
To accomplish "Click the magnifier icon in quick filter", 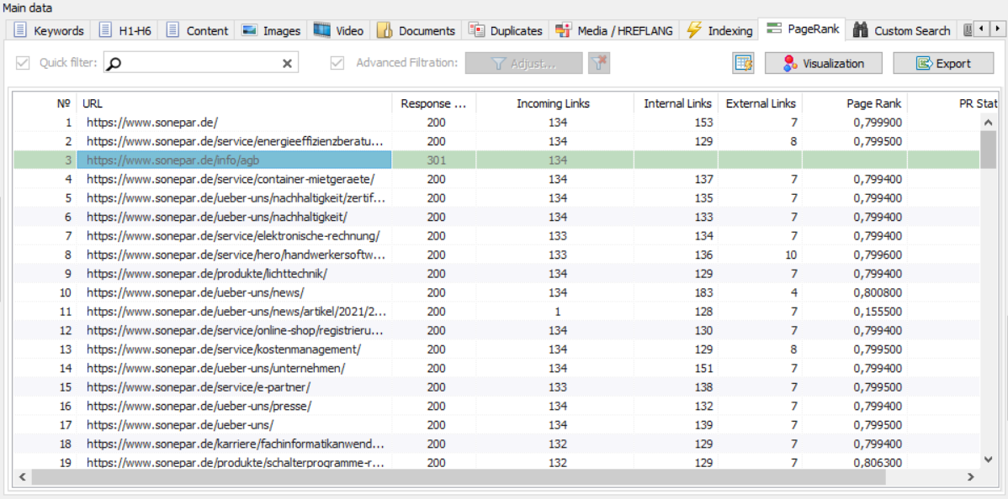I will tap(115, 63).
